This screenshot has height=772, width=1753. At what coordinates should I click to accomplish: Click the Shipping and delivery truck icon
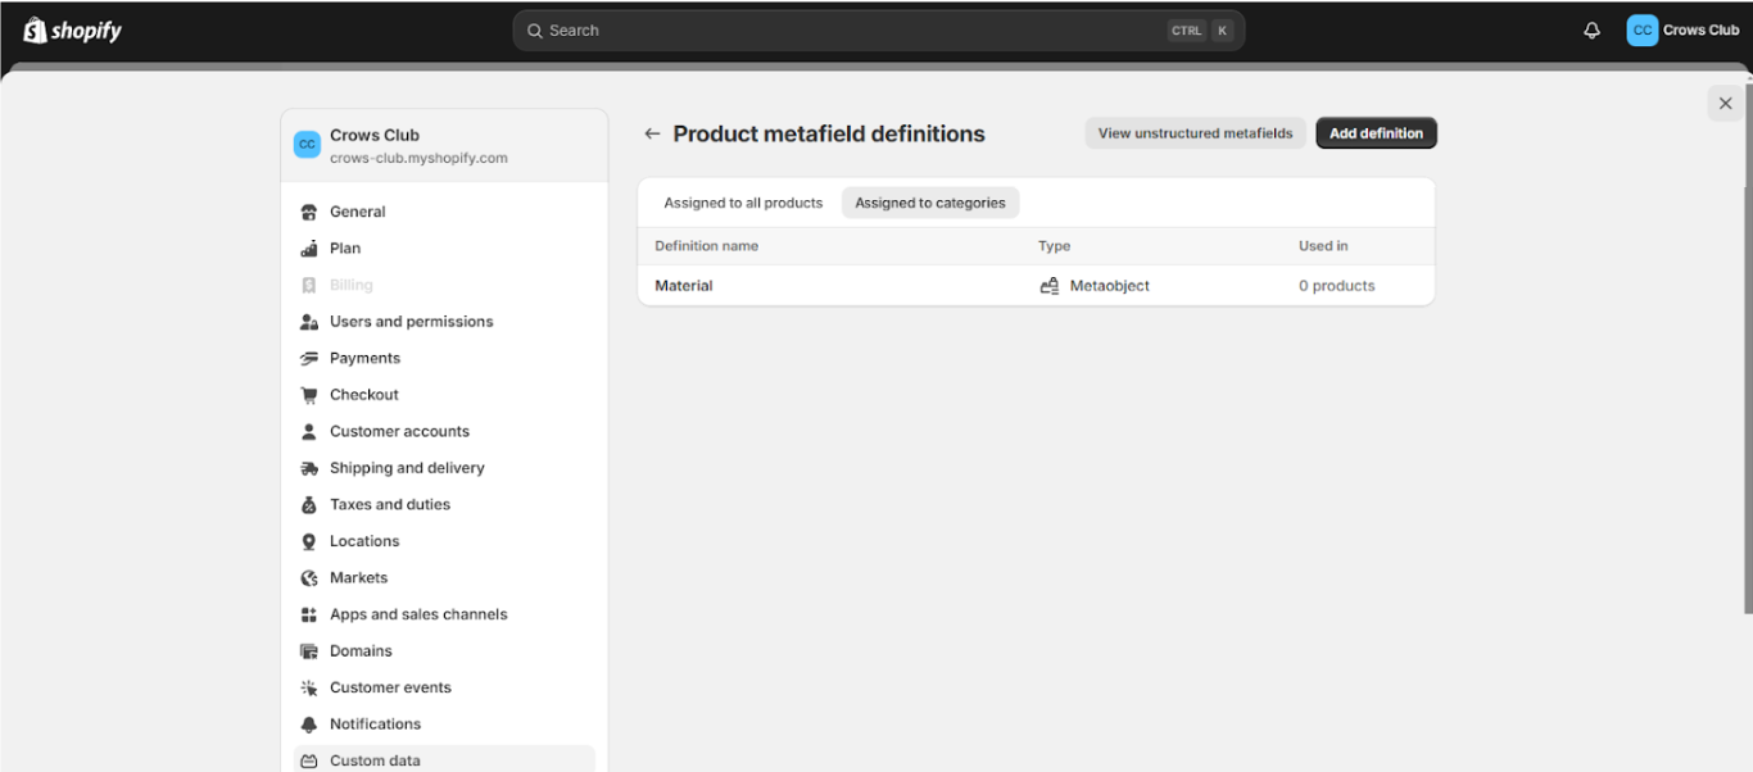pos(309,468)
